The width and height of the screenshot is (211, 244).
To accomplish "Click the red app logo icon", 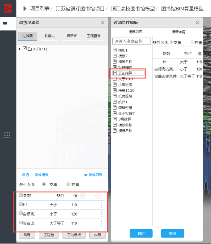I will (x=8, y=9).
